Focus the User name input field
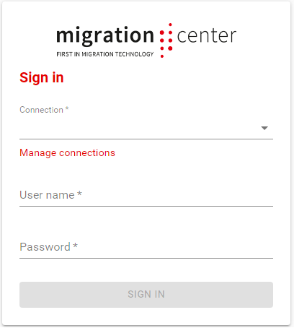Image resolution: width=294 pixels, height=328 pixels. (146, 195)
